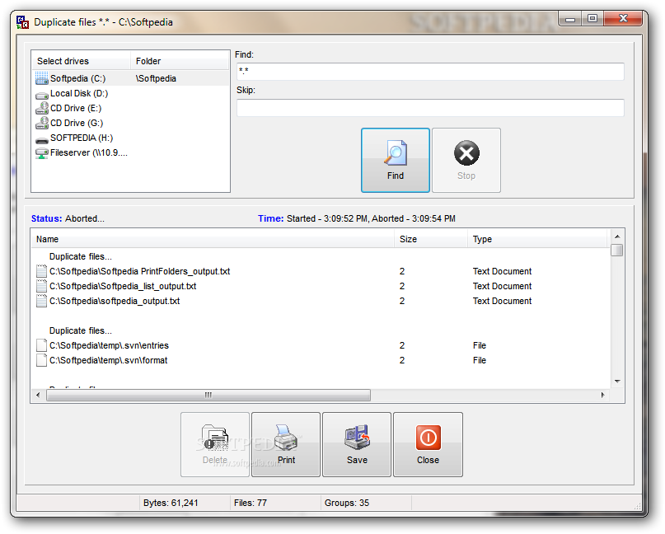The width and height of the screenshot is (665, 534).
Task: Focus the Skip input field
Action: [430, 108]
